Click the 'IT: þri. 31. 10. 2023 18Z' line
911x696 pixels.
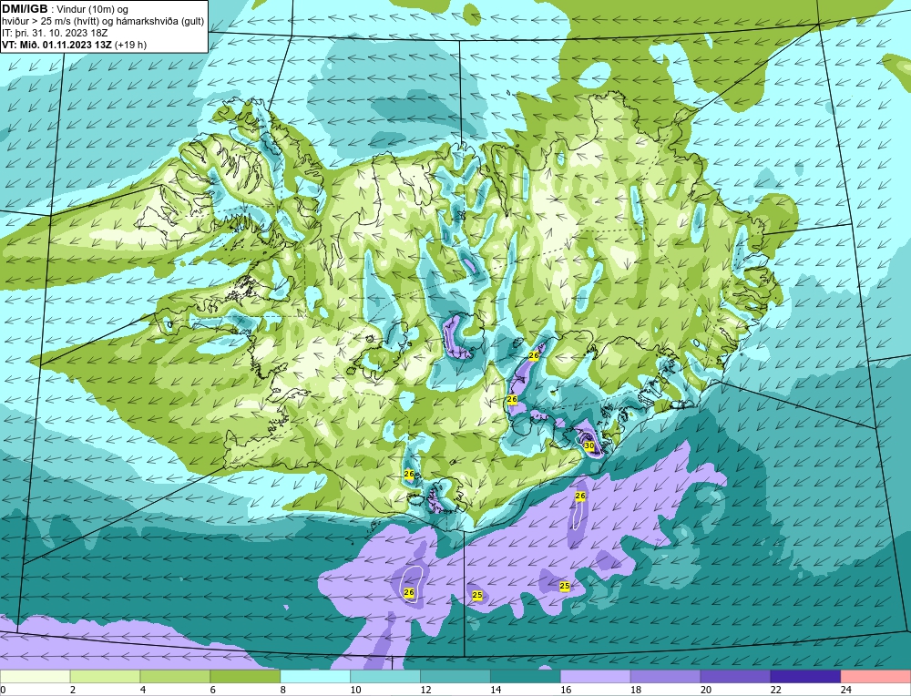tap(54, 33)
